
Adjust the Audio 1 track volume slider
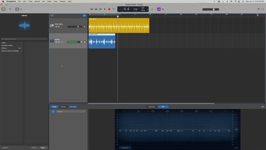(75, 42)
